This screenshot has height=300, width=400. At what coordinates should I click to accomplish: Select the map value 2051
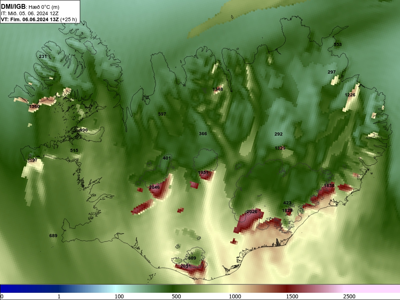coord(186,266)
